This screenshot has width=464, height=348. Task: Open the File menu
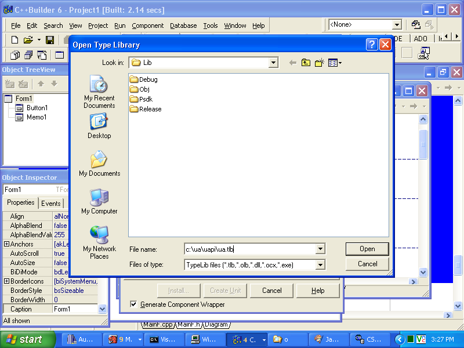click(16, 26)
